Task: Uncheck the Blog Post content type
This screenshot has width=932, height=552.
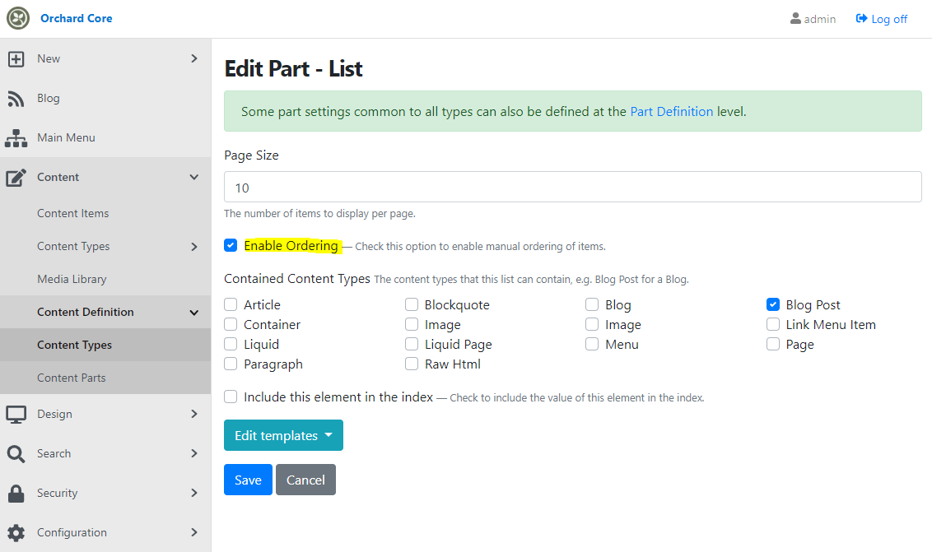Action: [x=773, y=305]
